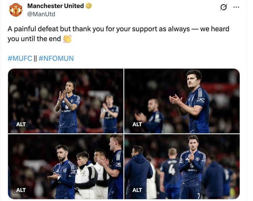
Task: Open the Grok explain-post icon
Action: click(224, 7)
